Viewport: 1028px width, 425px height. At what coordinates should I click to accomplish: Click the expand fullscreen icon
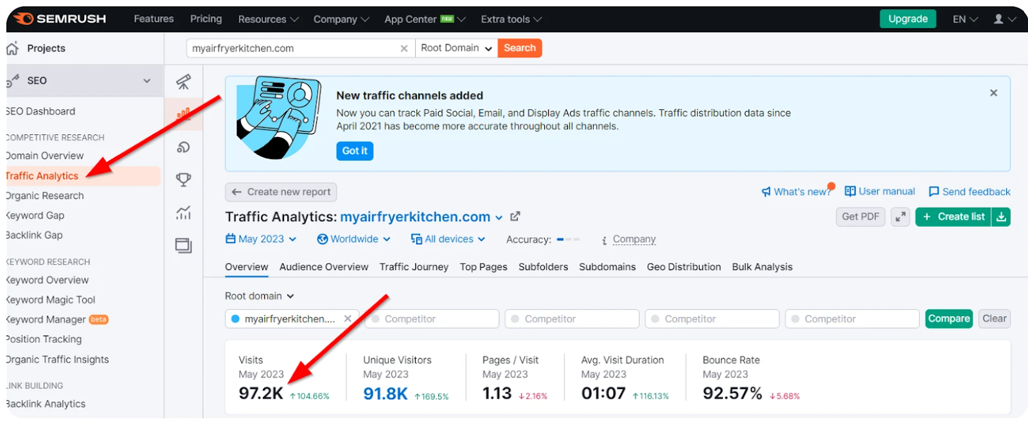pos(900,217)
